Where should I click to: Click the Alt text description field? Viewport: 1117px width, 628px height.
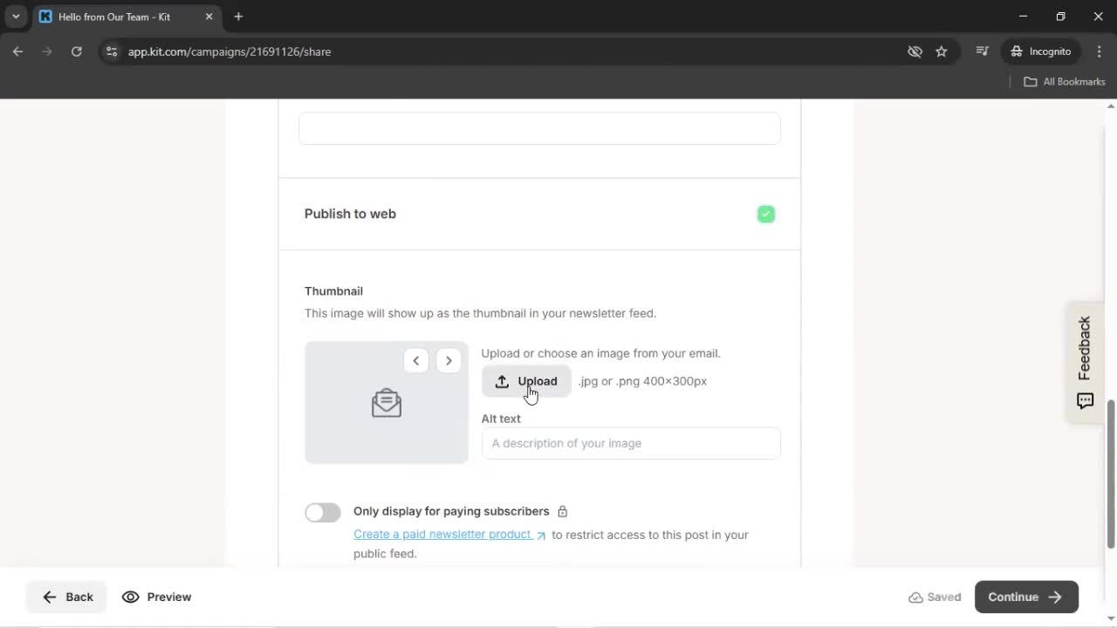630,443
